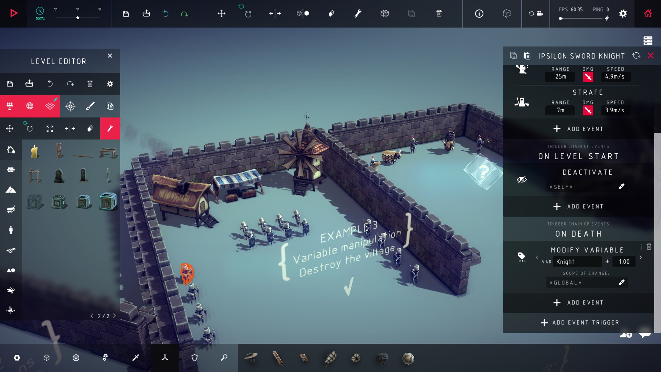
Task: Open the settings gear near FPS counter
Action: pyautogui.click(x=623, y=13)
